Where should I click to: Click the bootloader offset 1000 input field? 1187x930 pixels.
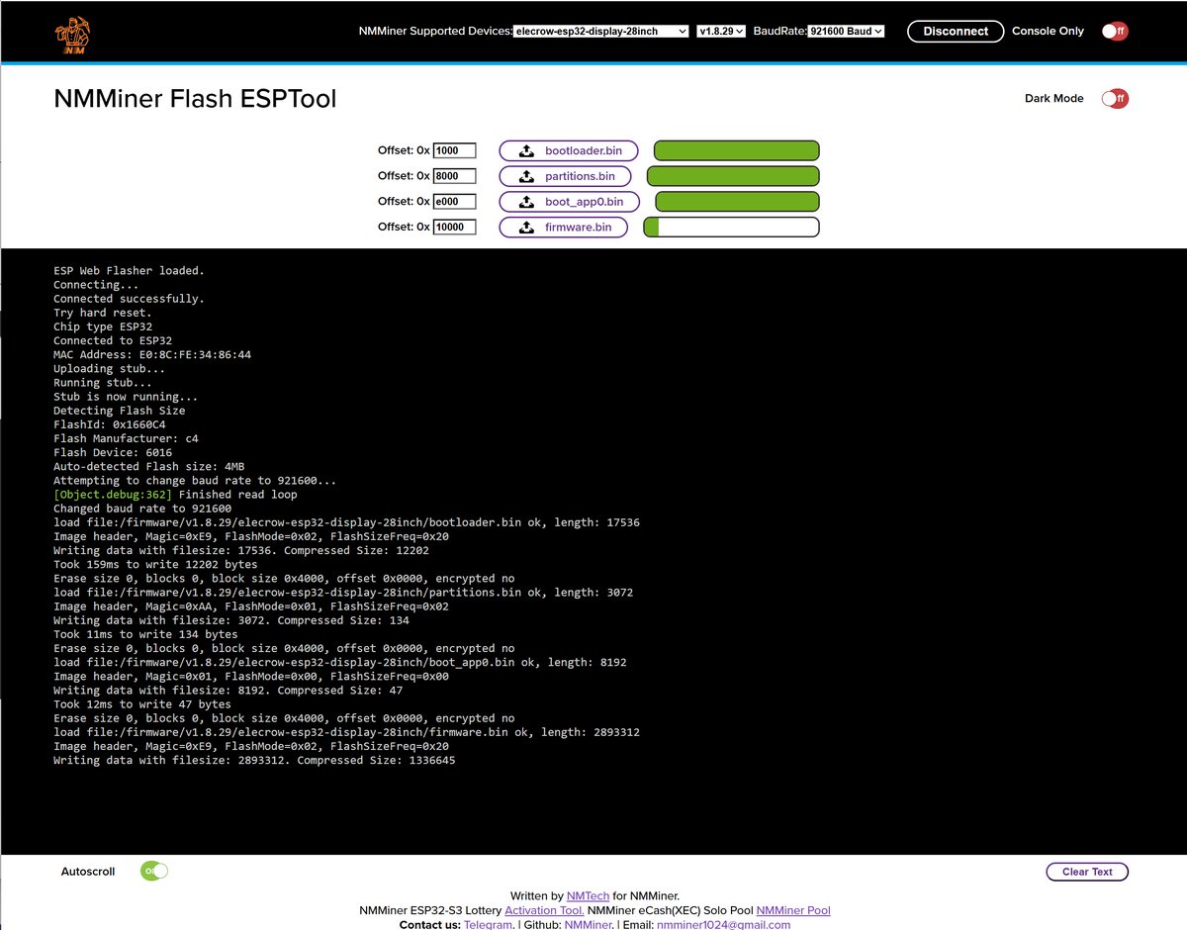click(454, 150)
